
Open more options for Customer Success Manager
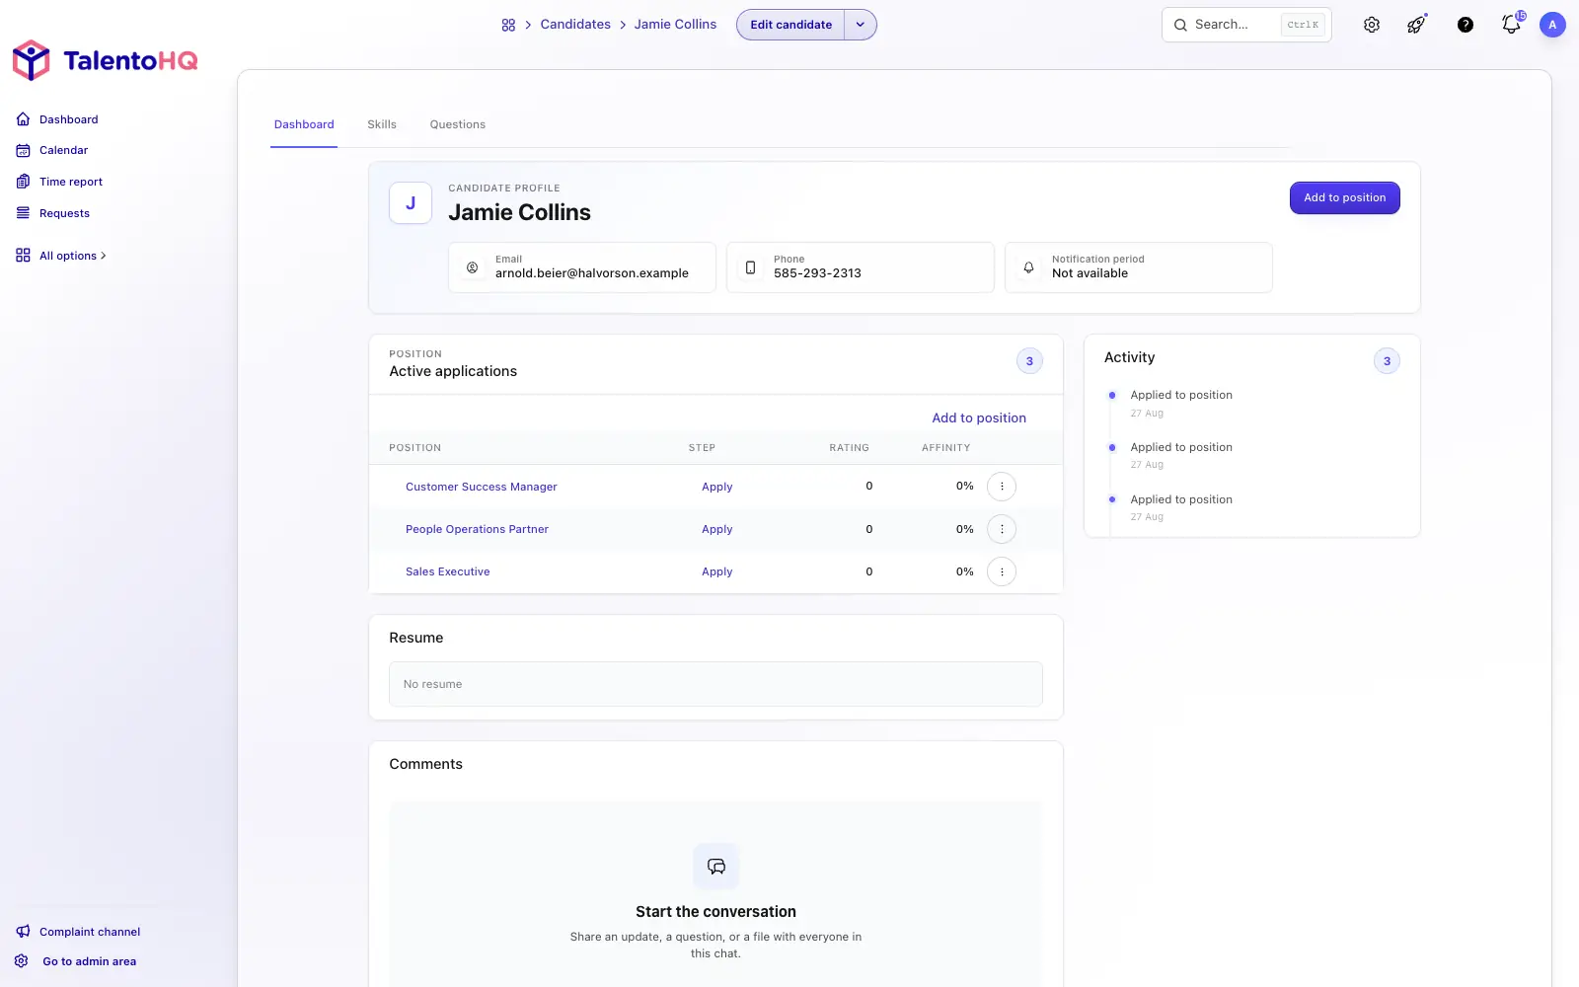click(1002, 487)
